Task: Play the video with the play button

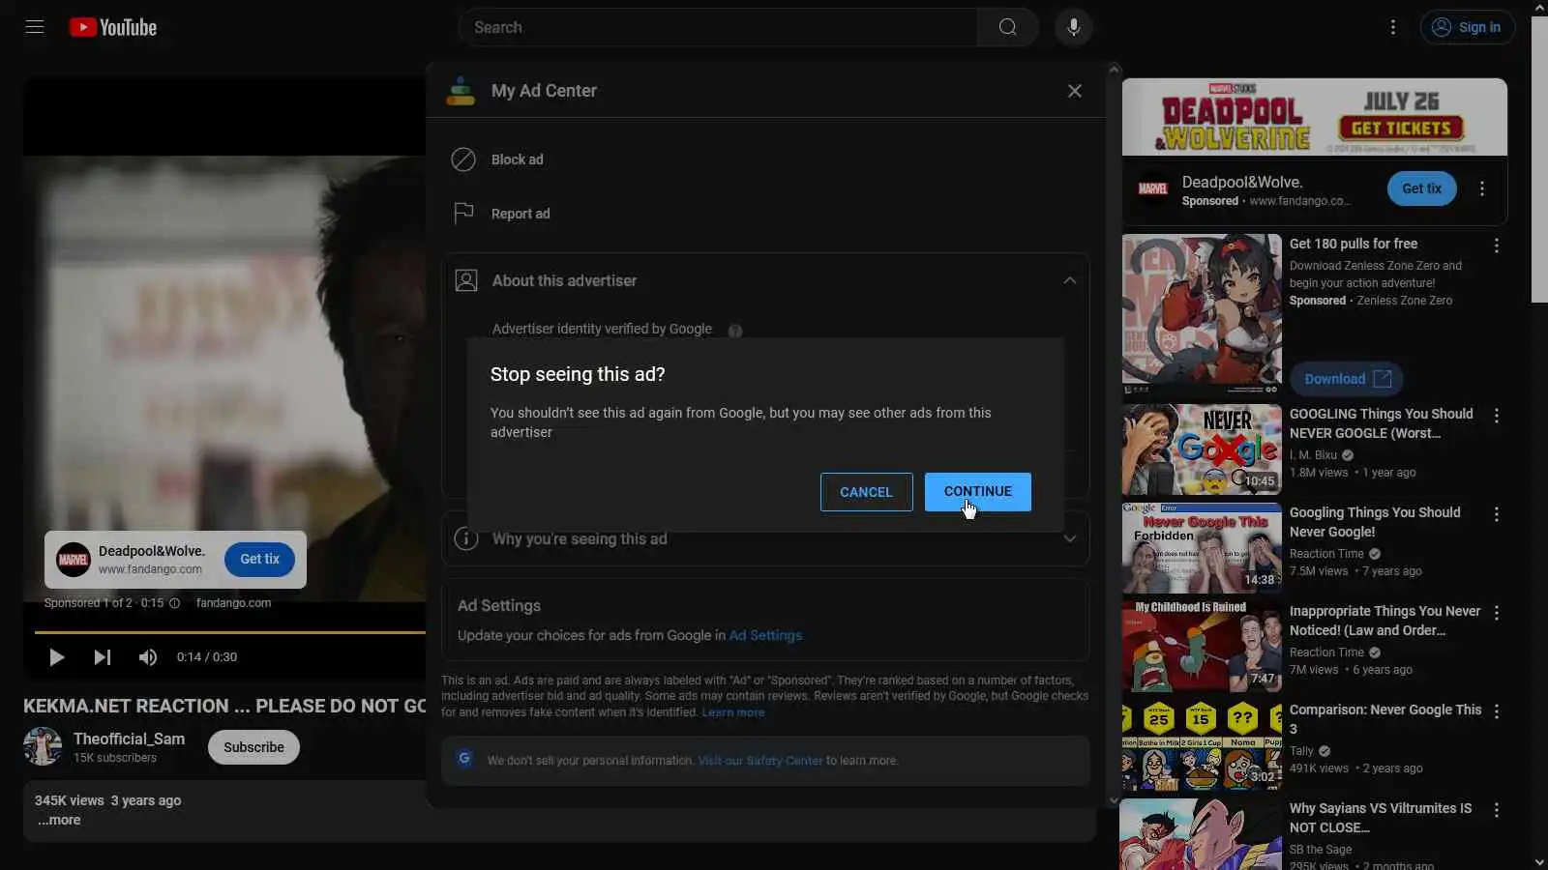Action: 56,657
